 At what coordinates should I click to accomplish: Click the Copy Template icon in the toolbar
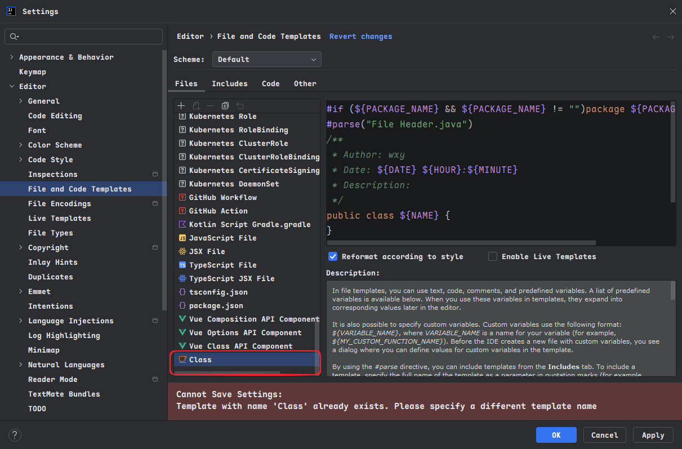[x=225, y=106]
